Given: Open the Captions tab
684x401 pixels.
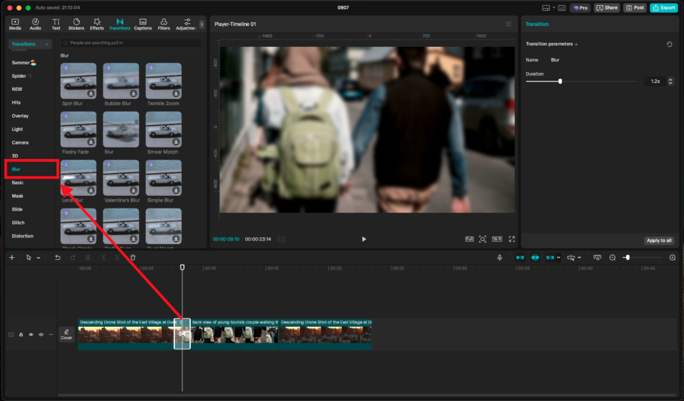Looking at the screenshot, I should point(143,24).
